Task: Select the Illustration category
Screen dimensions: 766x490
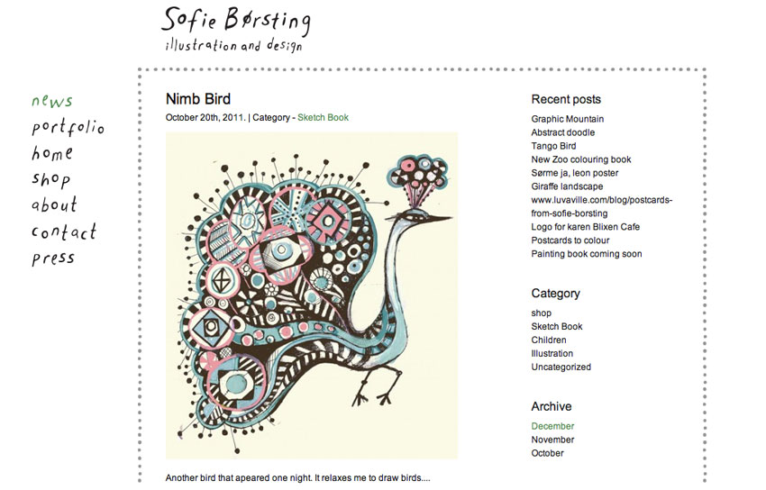Action: [x=552, y=353]
